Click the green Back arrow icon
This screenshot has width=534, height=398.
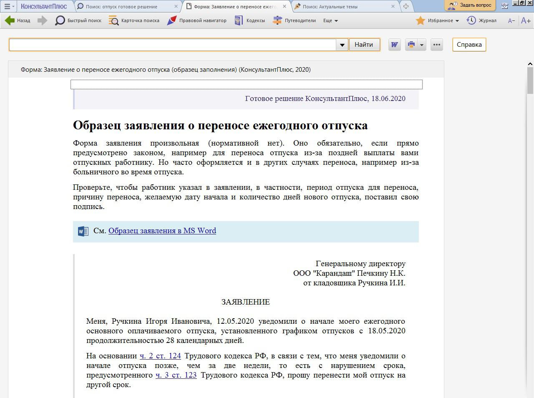(x=10, y=20)
